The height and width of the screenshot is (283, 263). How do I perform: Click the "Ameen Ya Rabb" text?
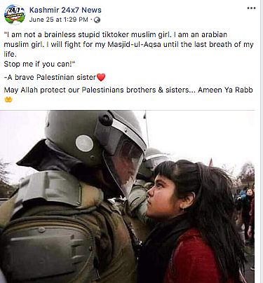tap(225, 90)
